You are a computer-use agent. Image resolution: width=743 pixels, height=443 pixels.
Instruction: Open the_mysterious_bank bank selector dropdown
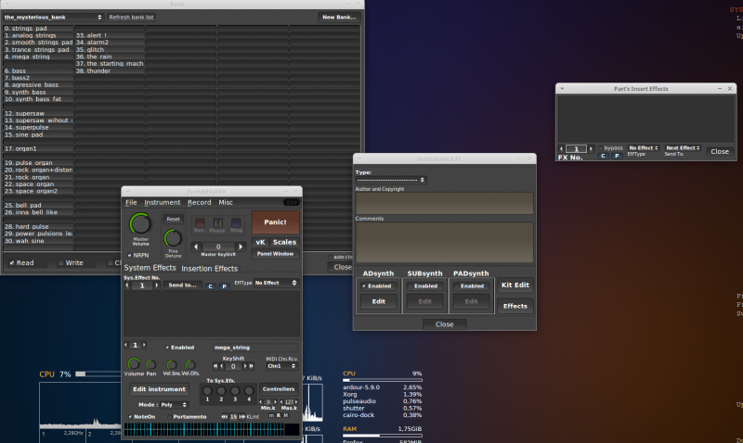coord(53,17)
